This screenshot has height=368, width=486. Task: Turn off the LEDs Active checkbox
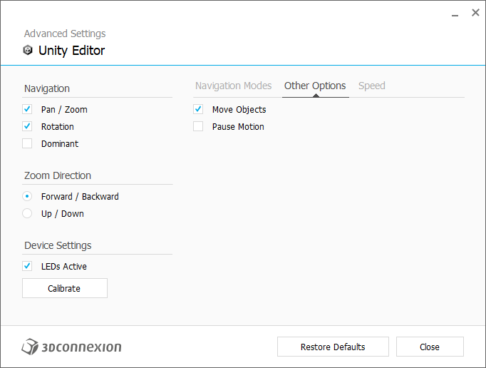28,267
